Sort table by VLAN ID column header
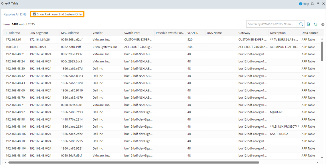 193,33
